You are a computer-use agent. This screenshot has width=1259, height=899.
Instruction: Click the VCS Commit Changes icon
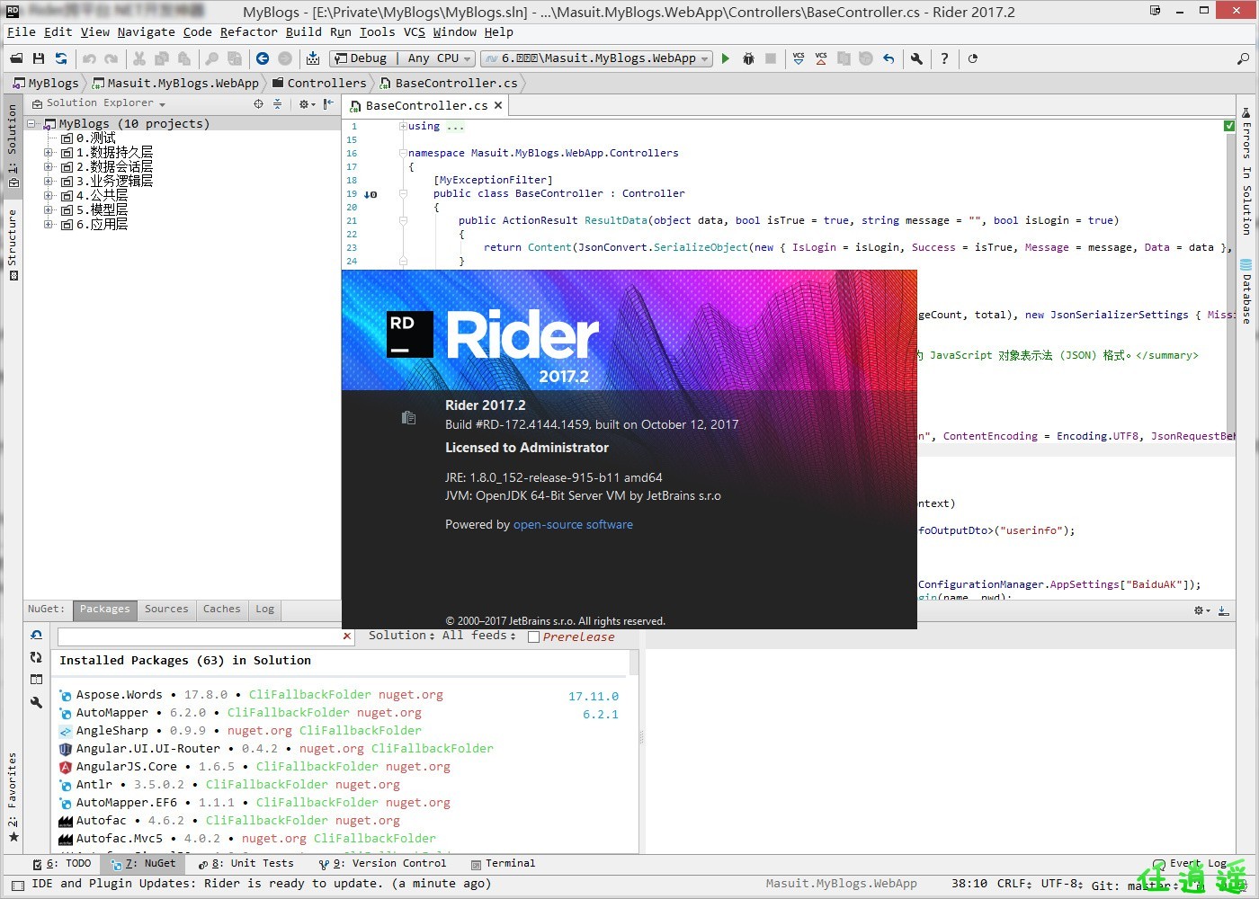(821, 58)
